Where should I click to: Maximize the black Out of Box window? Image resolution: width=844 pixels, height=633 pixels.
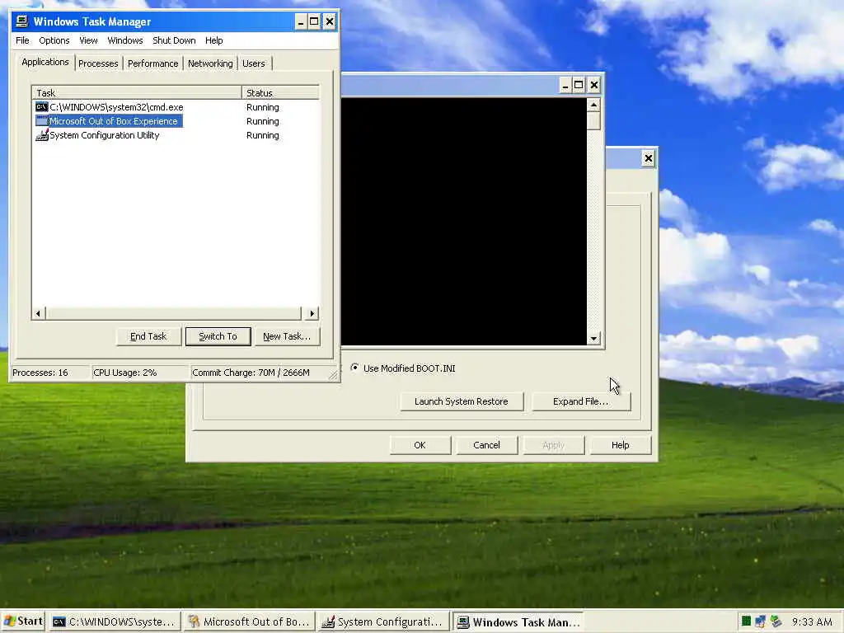579,85
